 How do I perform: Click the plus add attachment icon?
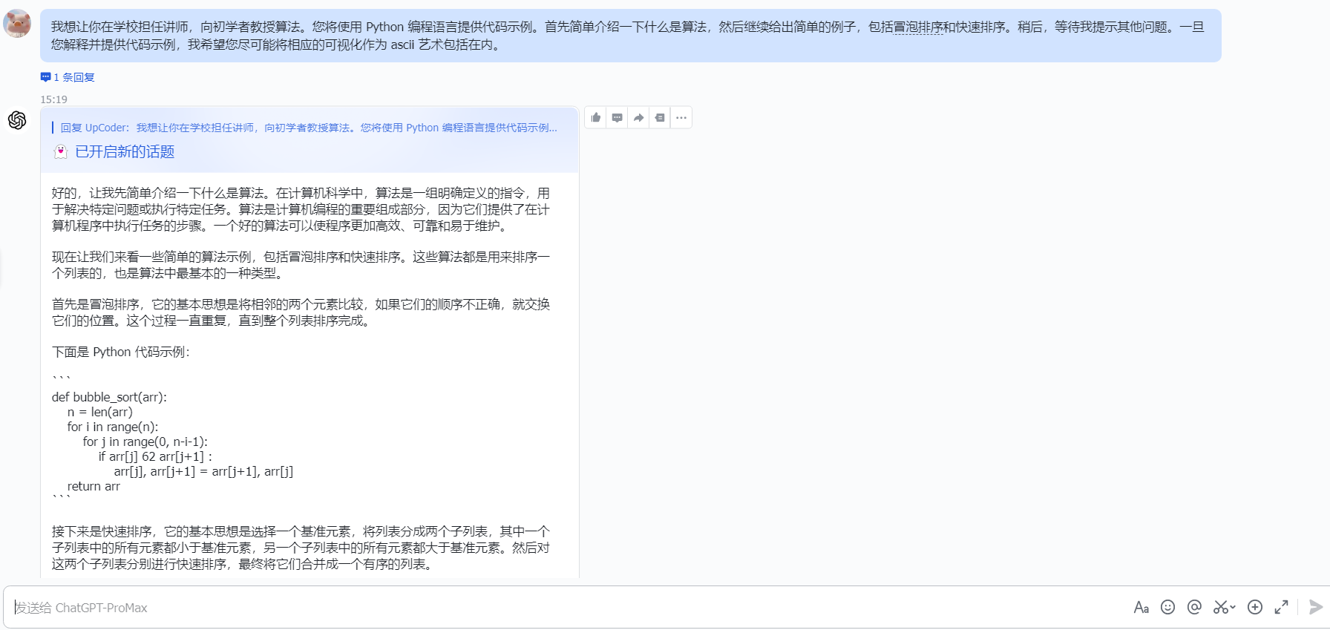[x=1255, y=607]
